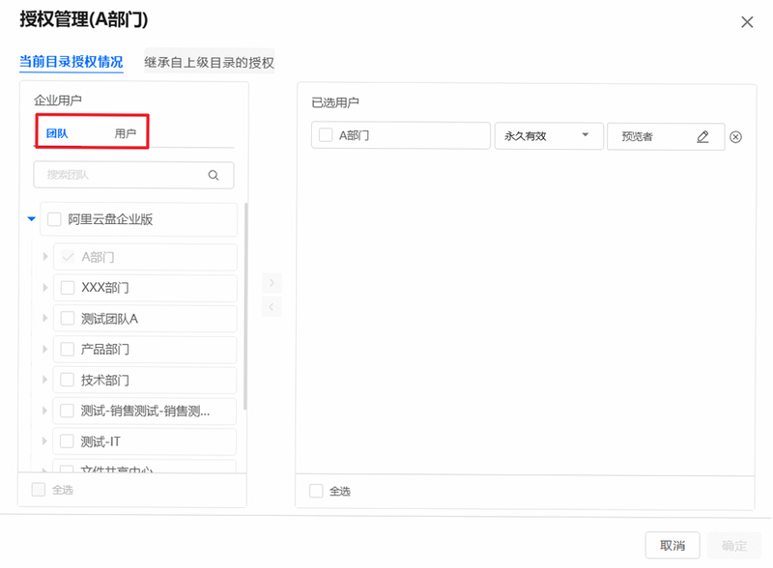This screenshot has height=568, width=773.
Task: Click the team list vertical scrollbar
Action: pyautogui.click(x=245, y=305)
